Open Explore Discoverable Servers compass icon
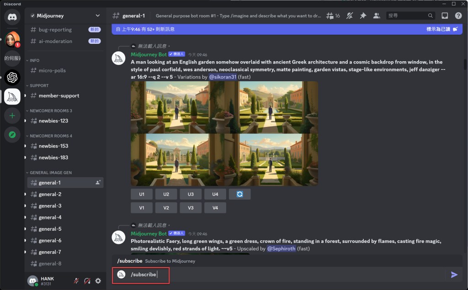 pos(12,135)
